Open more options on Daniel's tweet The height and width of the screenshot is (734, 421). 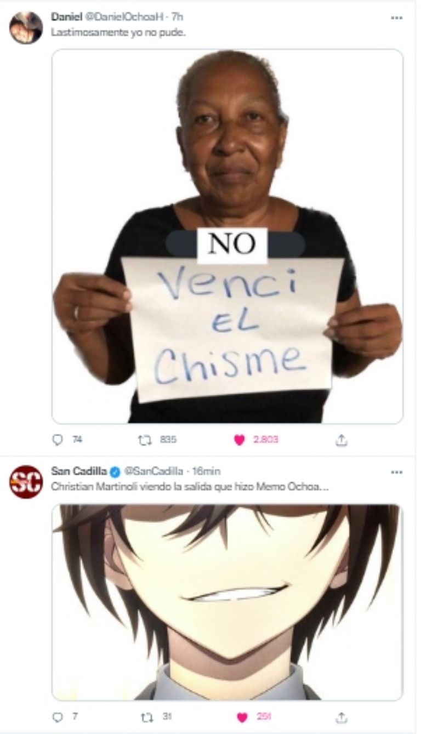click(x=397, y=18)
